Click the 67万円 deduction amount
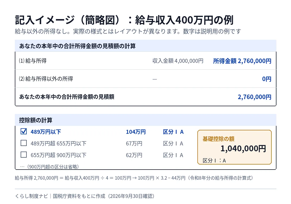This screenshot has height=204, width=291. [134, 143]
